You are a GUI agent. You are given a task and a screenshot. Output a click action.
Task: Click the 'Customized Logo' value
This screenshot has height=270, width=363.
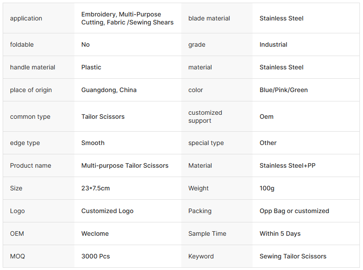pos(107,211)
